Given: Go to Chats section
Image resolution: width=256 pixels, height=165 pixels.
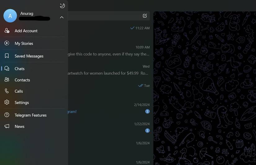Looking at the screenshot, I should click(x=34, y=69).
